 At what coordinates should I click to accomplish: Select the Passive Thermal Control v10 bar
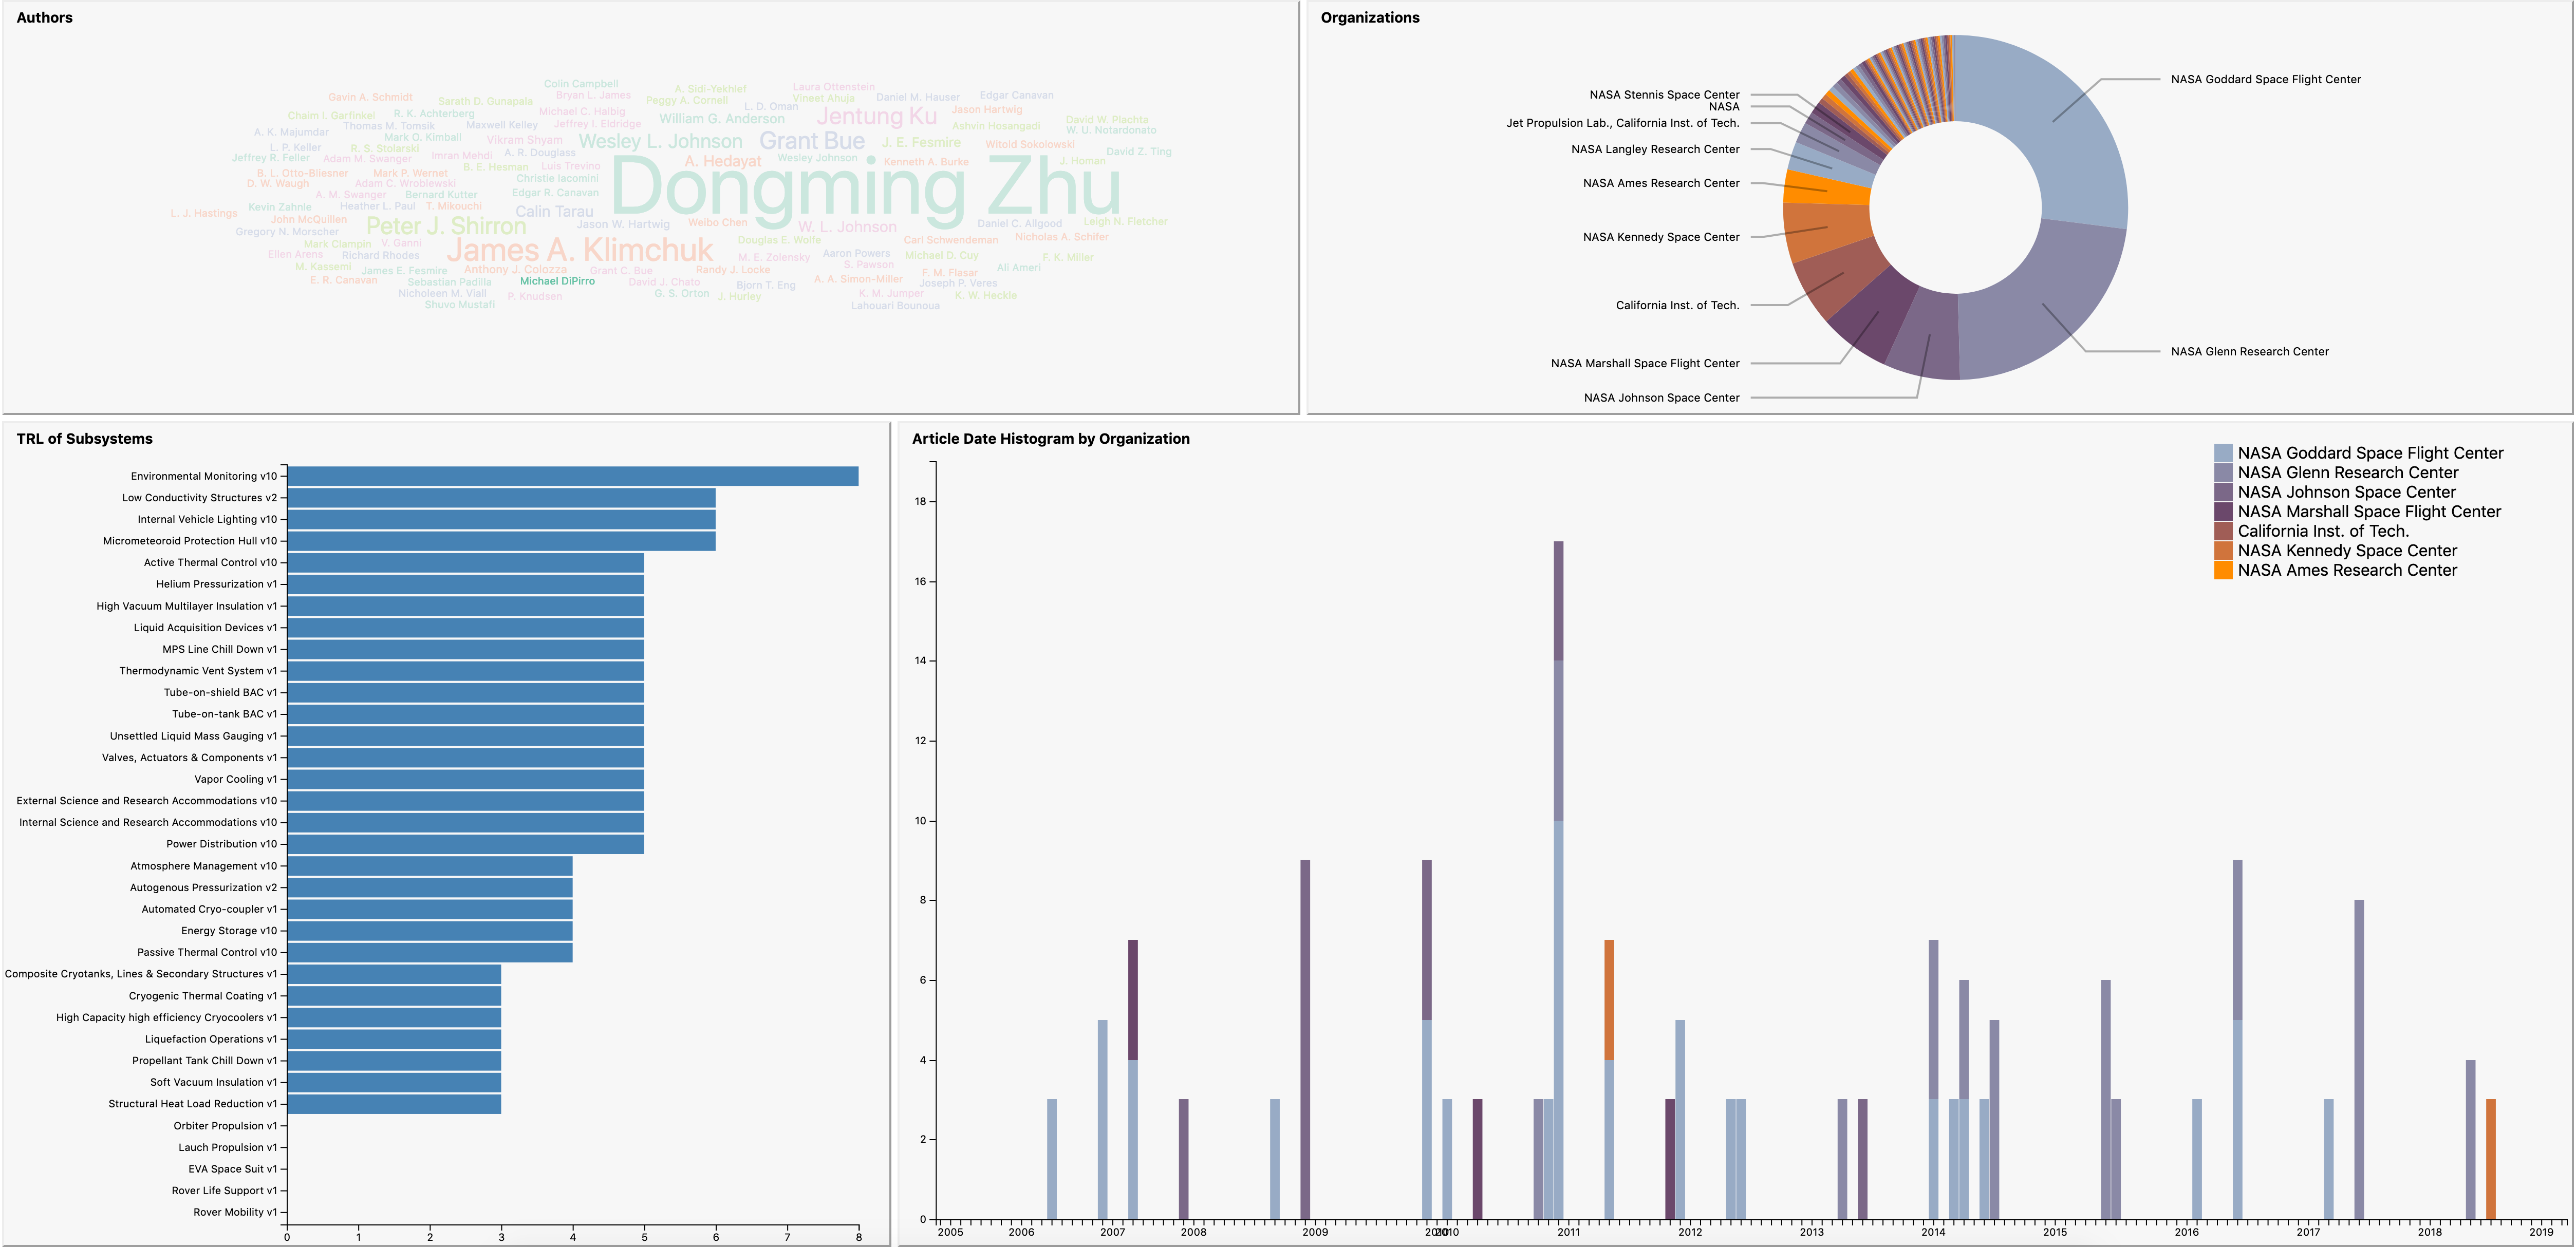point(430,952)
